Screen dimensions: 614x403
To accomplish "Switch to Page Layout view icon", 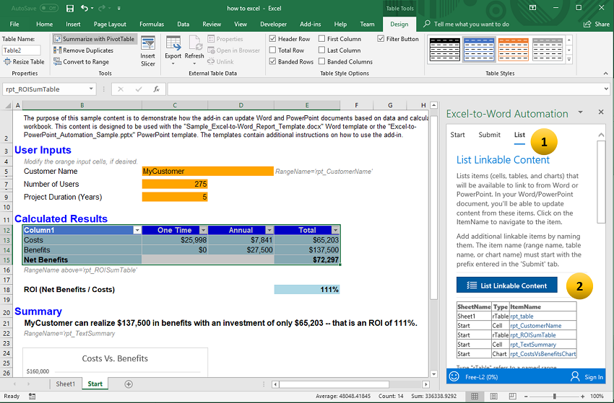I will click(494, 397).
